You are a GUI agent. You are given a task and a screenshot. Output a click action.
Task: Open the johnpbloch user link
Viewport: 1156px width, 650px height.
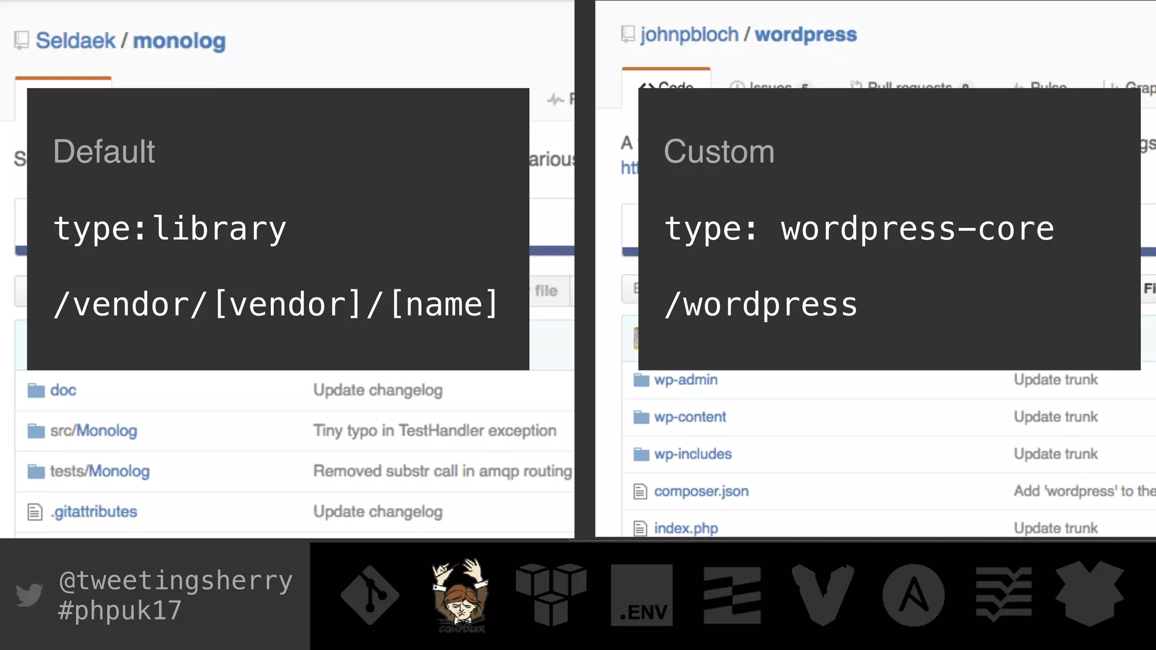click(689, 34)
